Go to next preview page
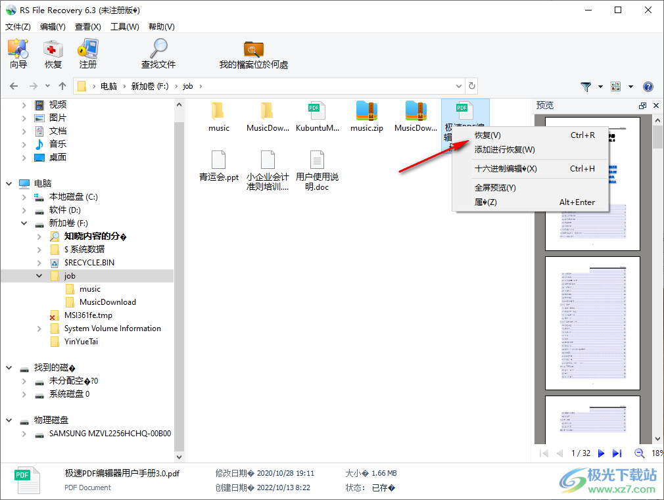This screenshot has width=664, height=500. coord(601,453)
